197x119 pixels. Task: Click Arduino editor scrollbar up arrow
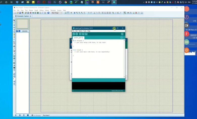click(124, 40)
